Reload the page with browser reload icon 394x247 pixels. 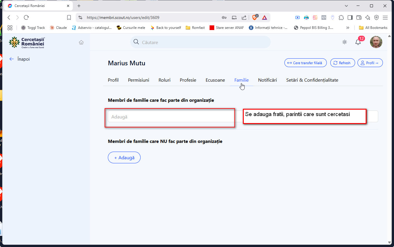26,17
